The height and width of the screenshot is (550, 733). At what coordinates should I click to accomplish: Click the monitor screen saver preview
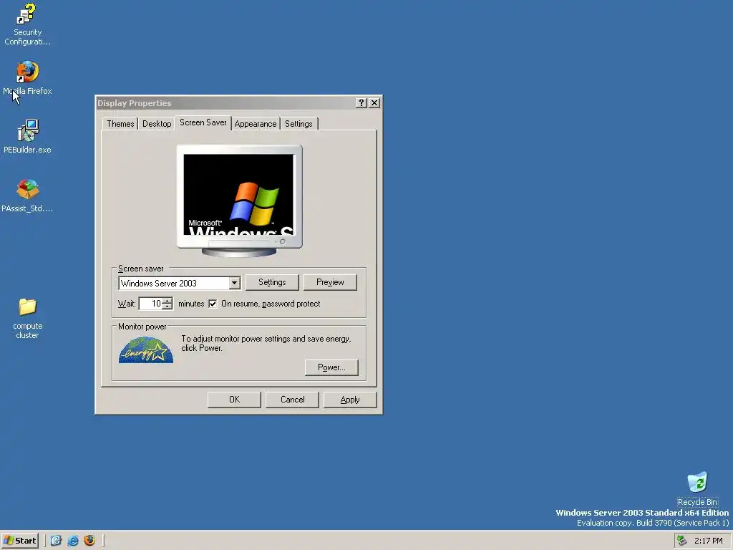pyautogui.click(x=238, y=195)
